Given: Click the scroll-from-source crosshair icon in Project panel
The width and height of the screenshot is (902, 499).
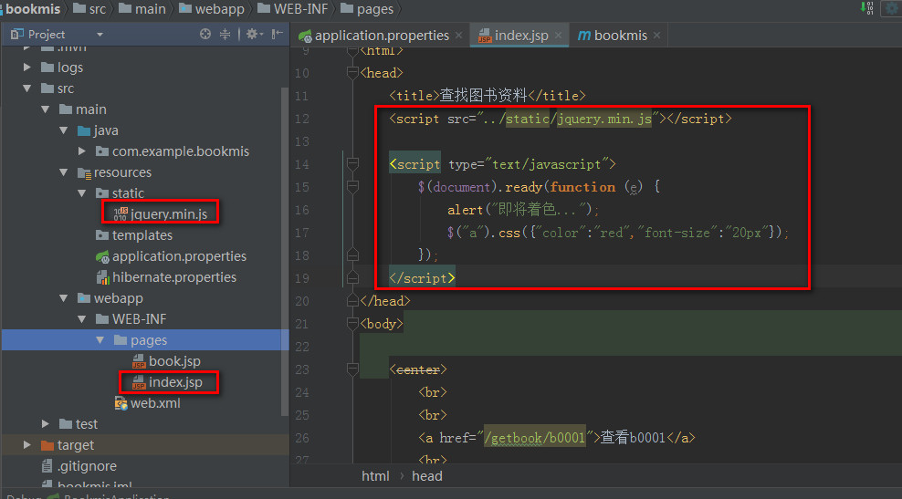Looking at the screenshot, I should [x=205, y=34].
